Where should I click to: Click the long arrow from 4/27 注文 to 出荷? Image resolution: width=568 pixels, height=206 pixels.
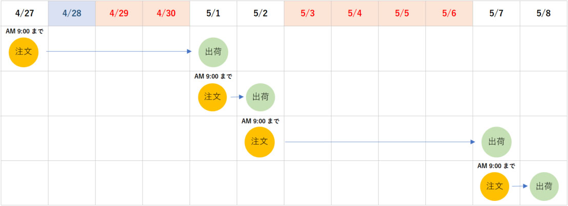pos(118,51)
